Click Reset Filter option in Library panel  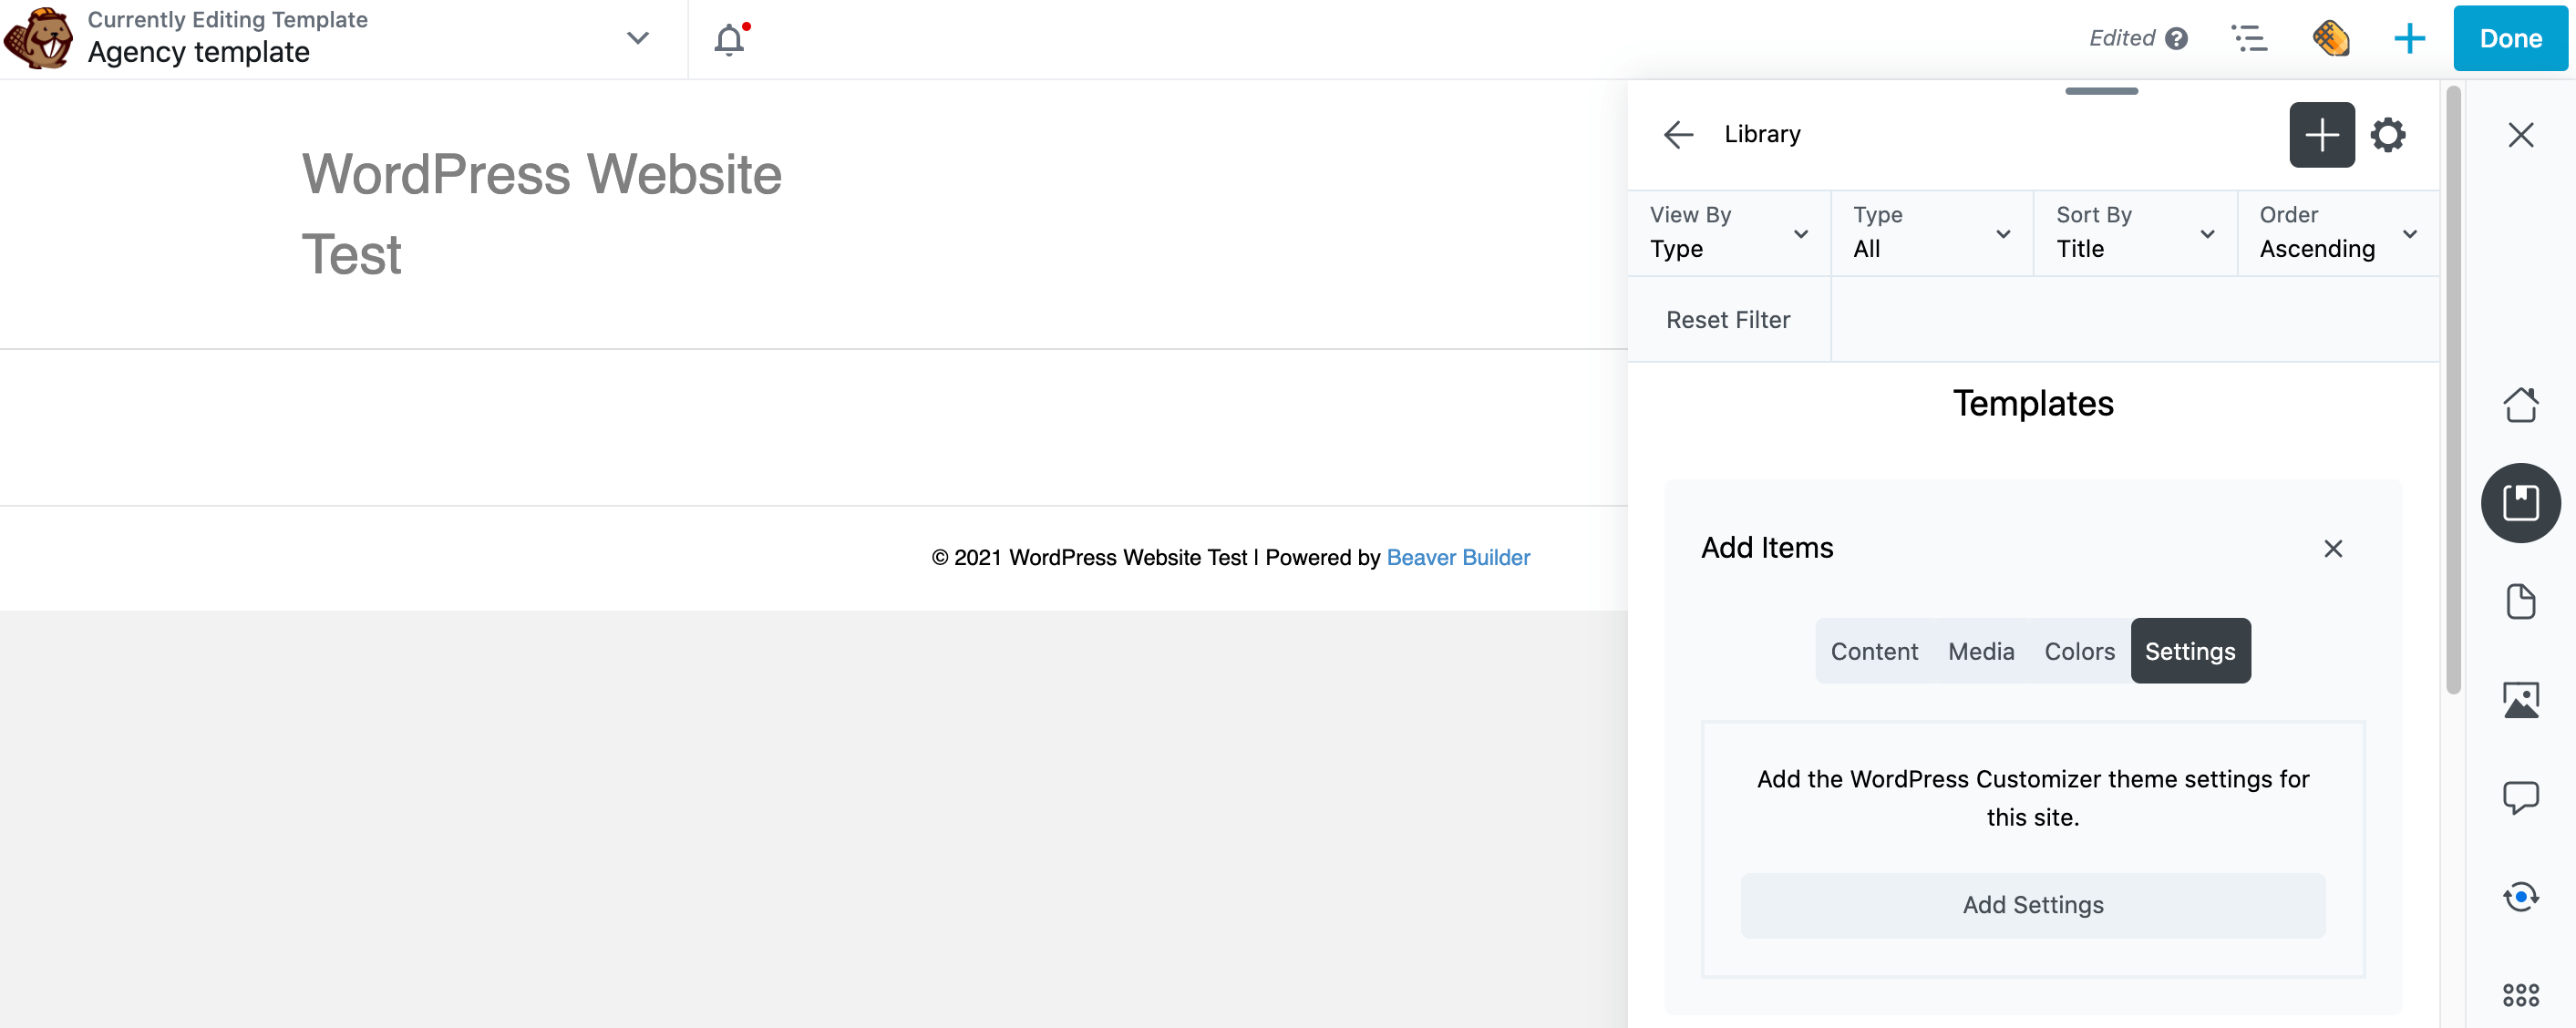coord(1728,320)
